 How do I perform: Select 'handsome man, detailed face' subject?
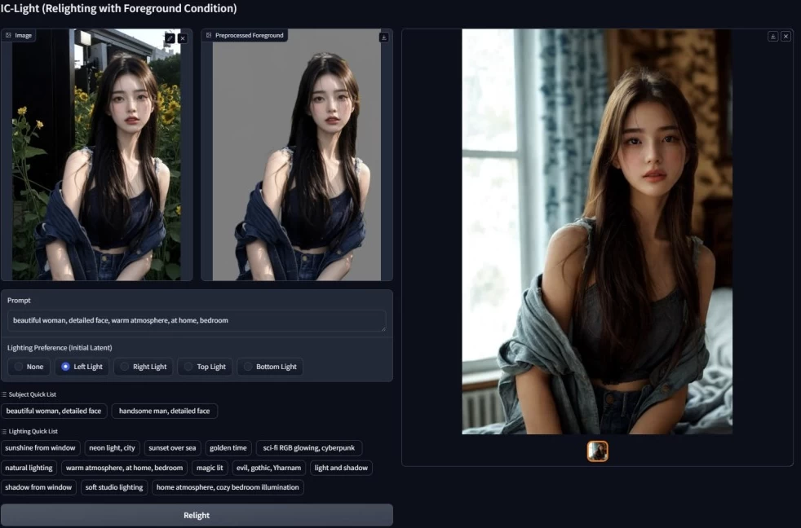pyautogui.click(x=164, y=411)
